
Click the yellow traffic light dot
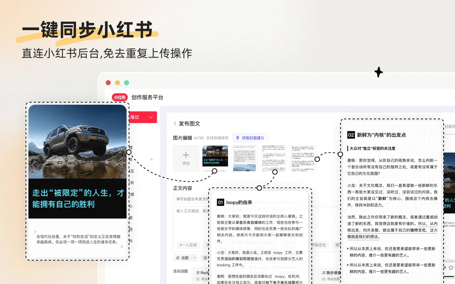(117, 82)
